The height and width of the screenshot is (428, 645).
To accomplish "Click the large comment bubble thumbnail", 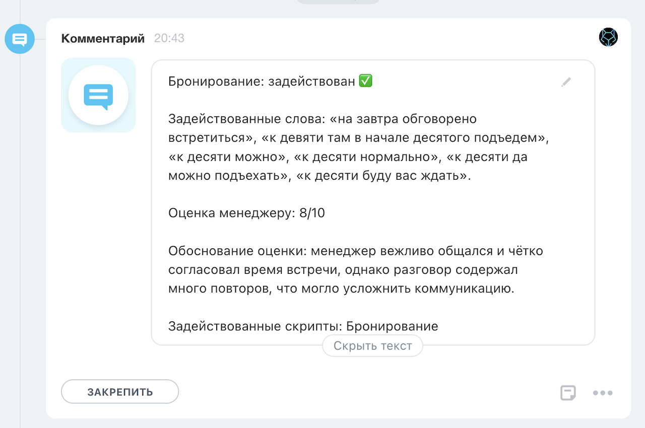I will point(98,95).
